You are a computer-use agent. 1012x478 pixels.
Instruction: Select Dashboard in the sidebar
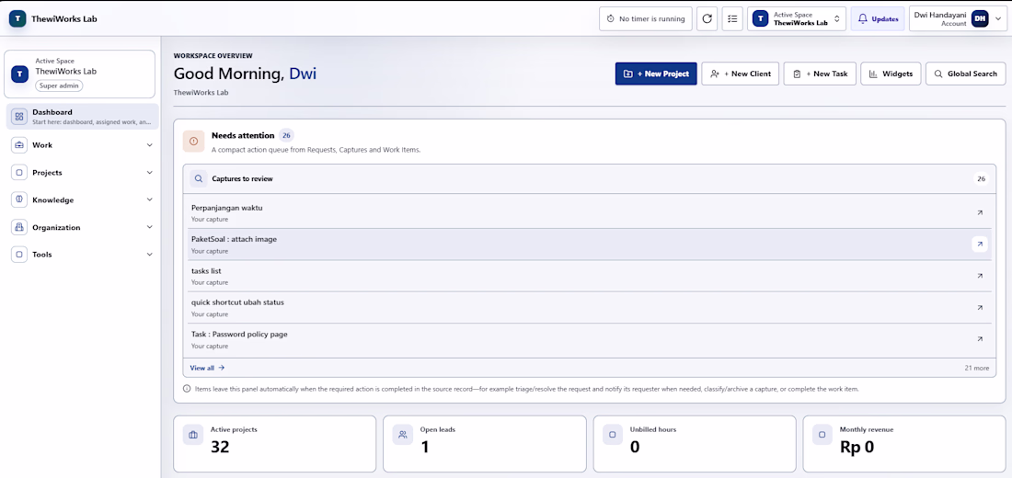click(x=83, y=116)
